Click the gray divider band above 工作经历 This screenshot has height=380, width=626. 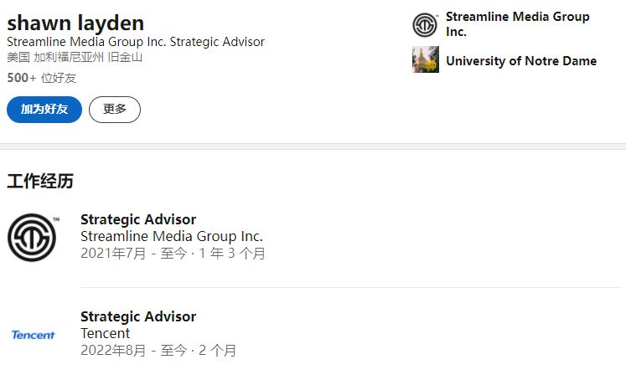pyautogui.click(x=313, y=146)
